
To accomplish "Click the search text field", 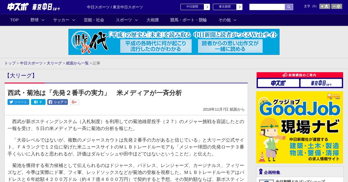I will tap(267, 7).
